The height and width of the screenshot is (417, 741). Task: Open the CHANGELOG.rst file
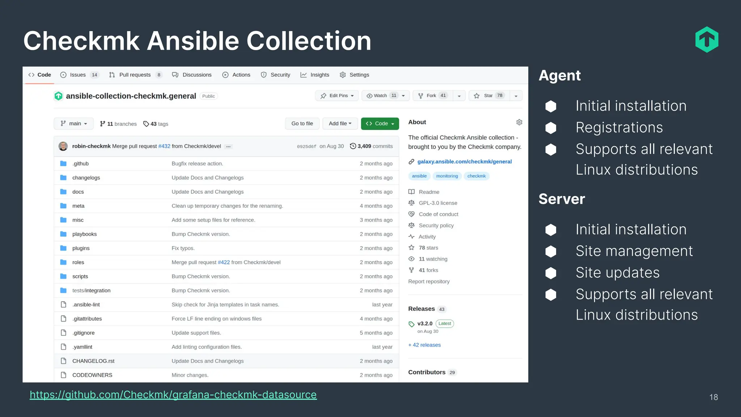(x=93, y=361)
